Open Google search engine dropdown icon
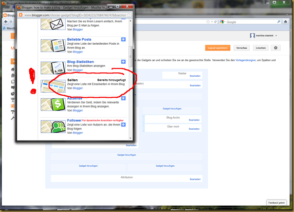 tap(222, 22)
